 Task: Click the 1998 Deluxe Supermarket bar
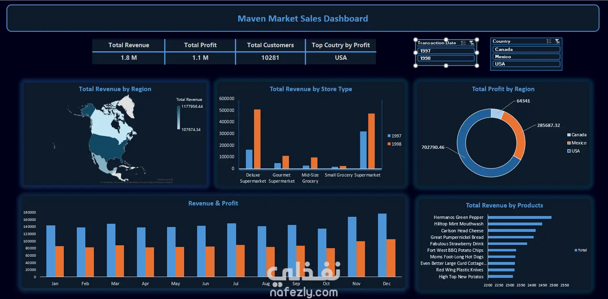click(257, 139)
